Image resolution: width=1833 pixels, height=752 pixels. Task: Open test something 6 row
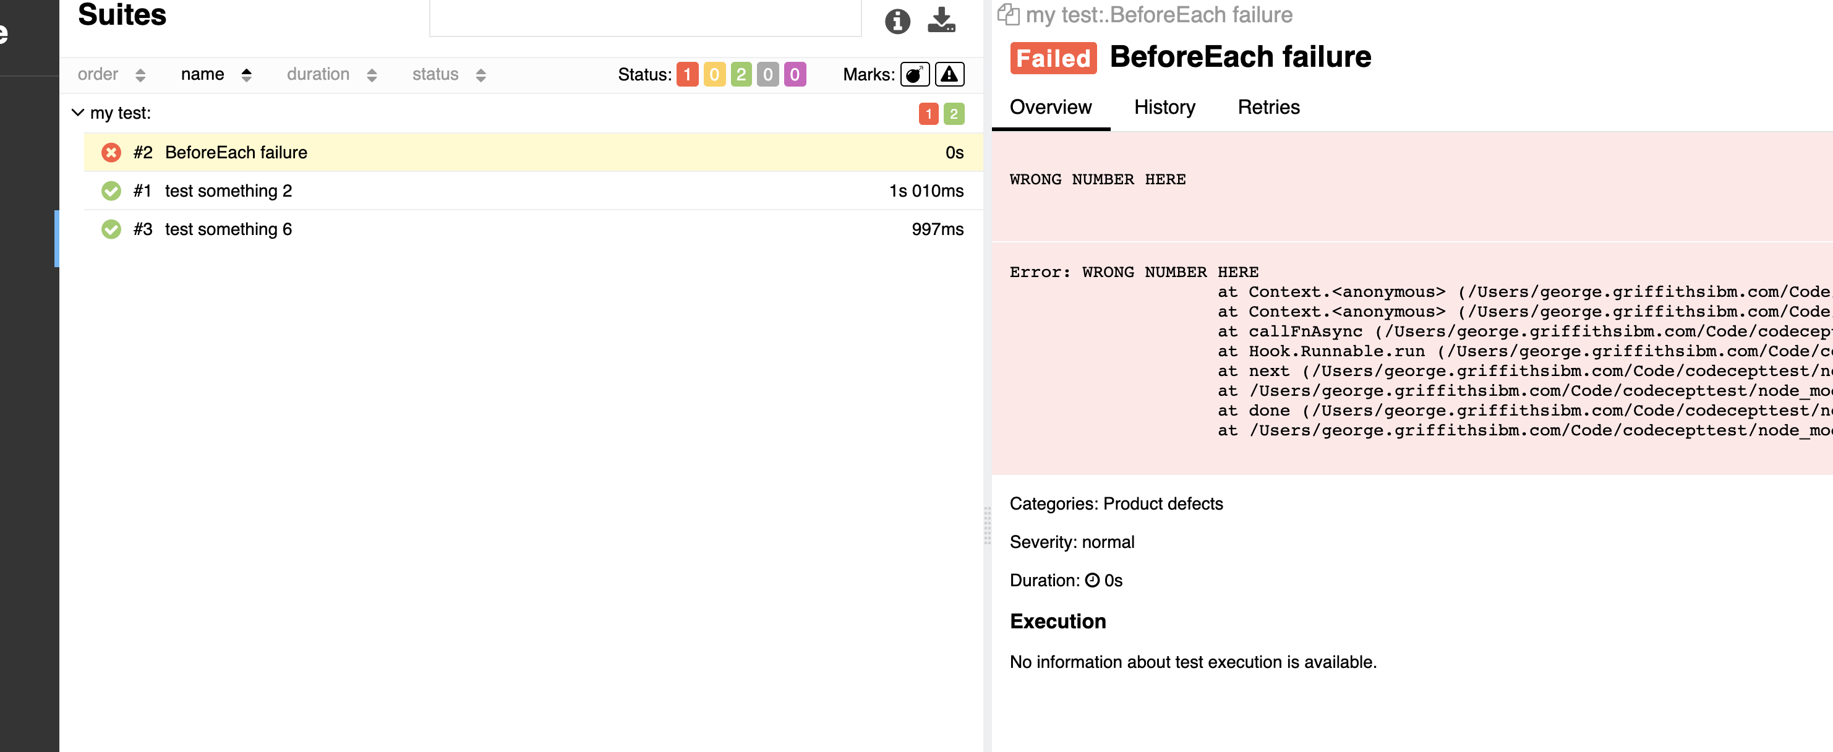[x=228, y=229]
